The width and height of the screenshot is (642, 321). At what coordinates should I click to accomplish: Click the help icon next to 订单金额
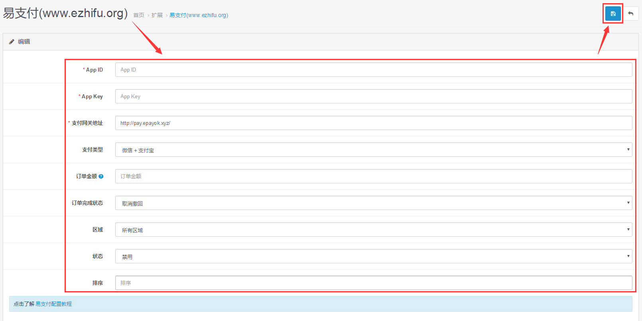pyautogui.click(x=101, y=176)
